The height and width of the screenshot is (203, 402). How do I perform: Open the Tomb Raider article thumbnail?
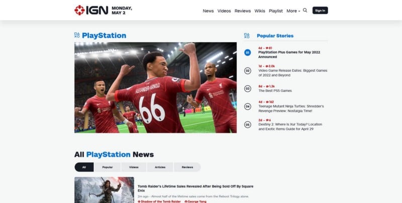point(104,190)
